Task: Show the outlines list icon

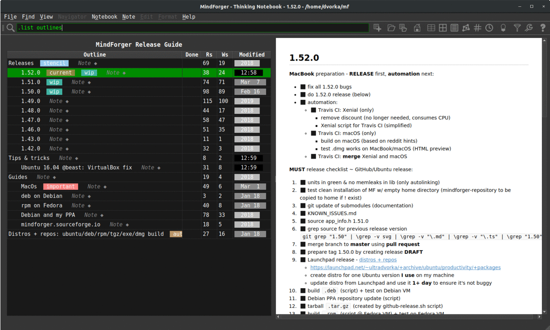Action: click(x=454, y=28)
